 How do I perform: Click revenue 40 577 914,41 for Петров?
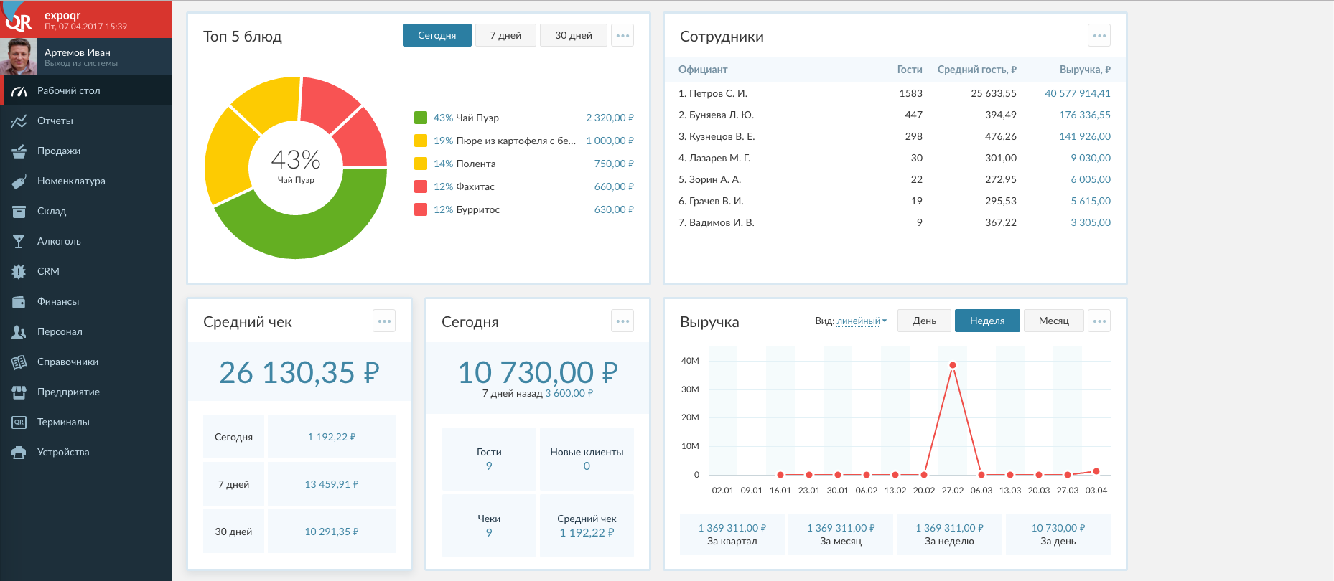click(1078, 93)
